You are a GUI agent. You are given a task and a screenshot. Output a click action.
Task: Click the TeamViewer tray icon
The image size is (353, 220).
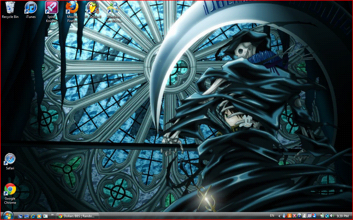point(314,216)
